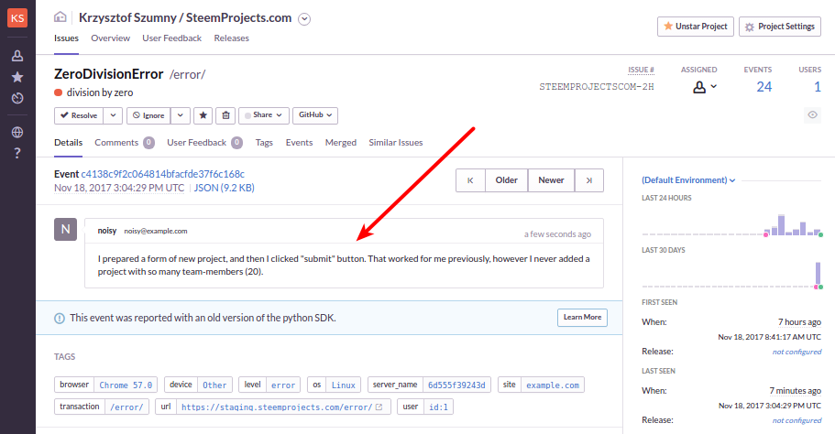835x434 pixels.
Task: Open recently viewed clock icon in sidebar
Action: (x=17, y=98)
